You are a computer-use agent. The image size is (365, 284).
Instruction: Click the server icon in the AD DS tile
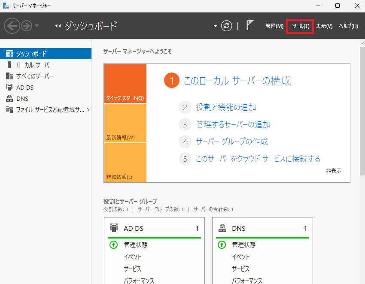pos(114,228)
